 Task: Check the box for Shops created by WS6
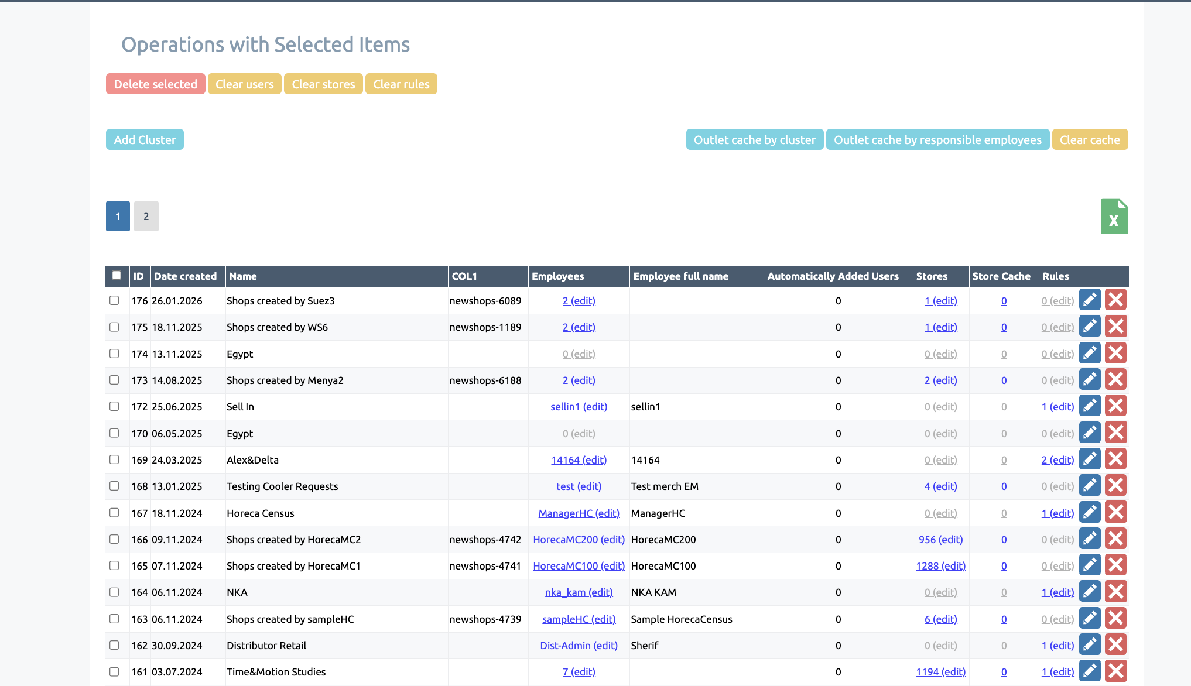click(x=114, y=327)
